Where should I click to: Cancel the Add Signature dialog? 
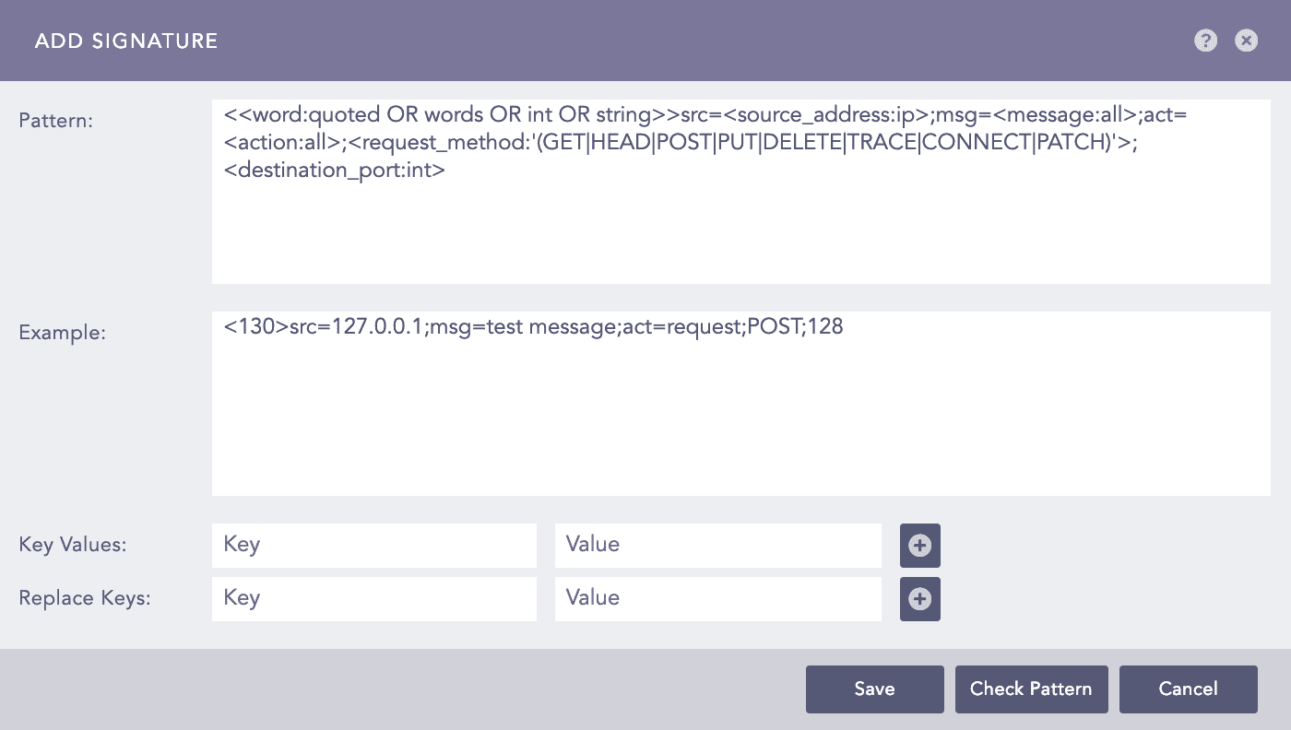tap(1188, 689)
